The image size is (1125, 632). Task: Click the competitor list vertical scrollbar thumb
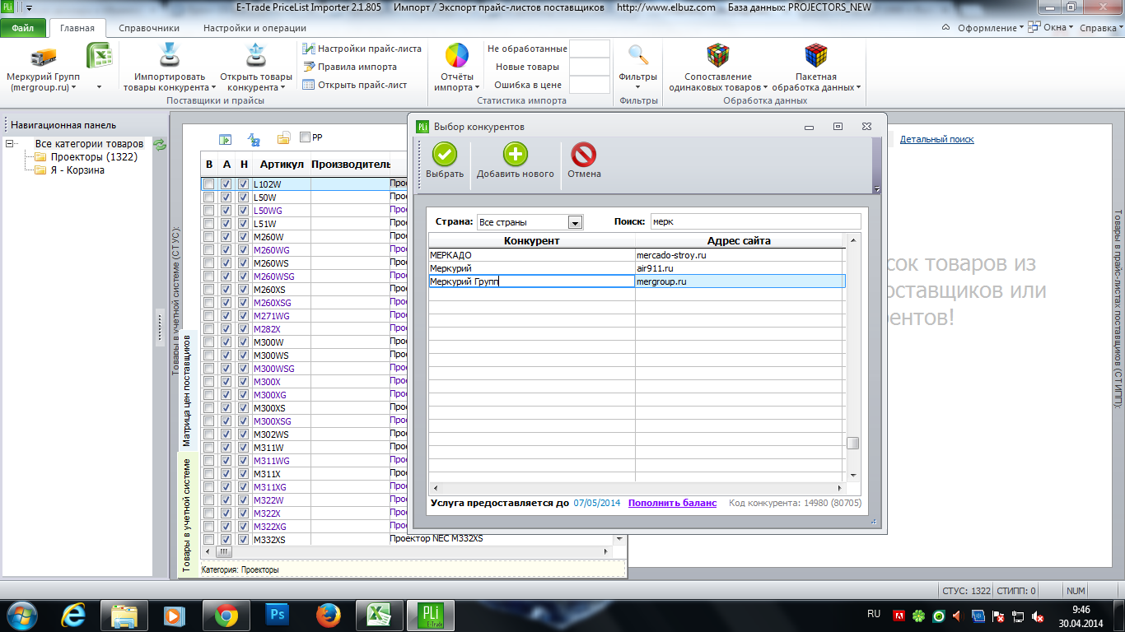[853, 443]
